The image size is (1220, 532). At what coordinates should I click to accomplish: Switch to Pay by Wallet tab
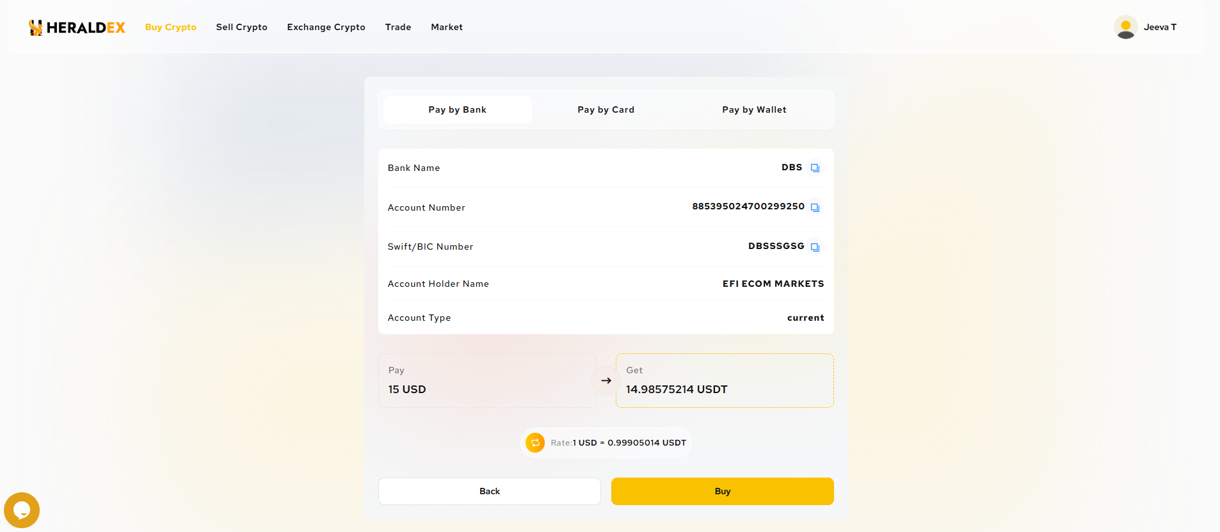754,109
